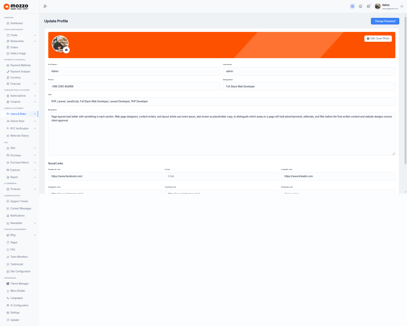Open Dashboard from the sidebar
This screenshot has width=407, height=326.
tap(16, 23)
